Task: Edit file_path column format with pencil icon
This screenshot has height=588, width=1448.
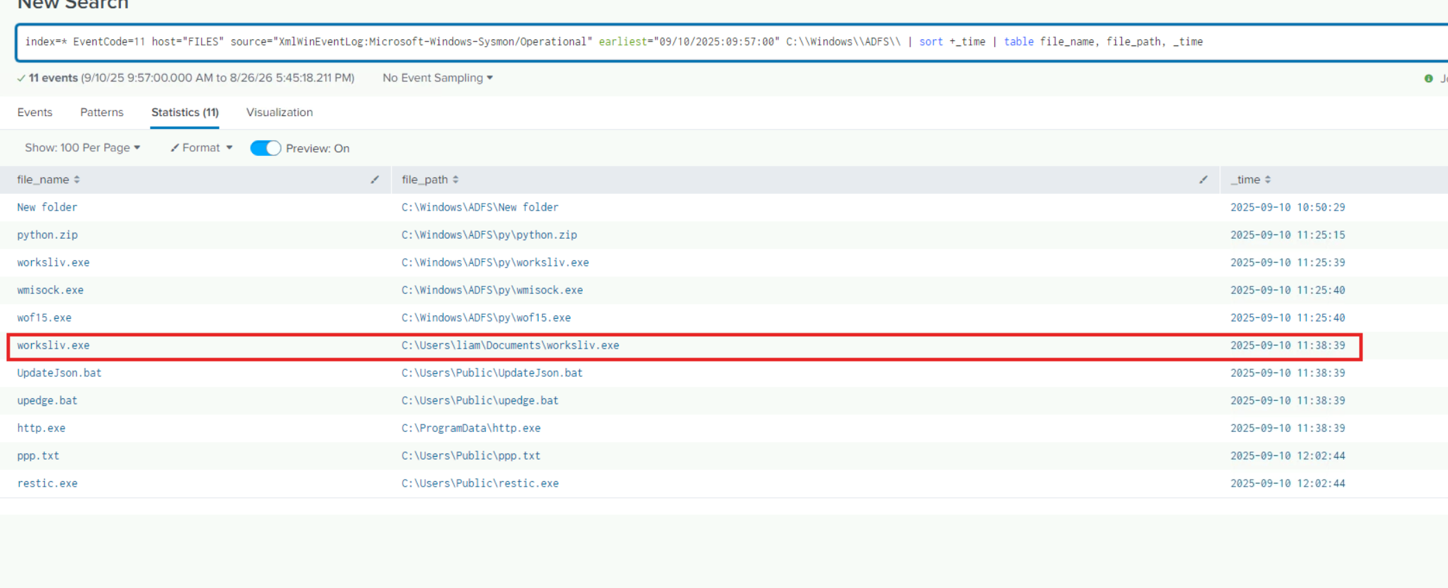Action: coord(1204,179)
